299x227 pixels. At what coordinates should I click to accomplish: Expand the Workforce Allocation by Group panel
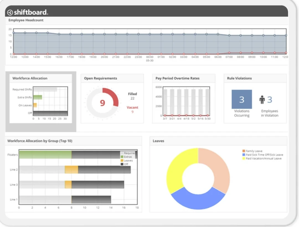point(40,141)
